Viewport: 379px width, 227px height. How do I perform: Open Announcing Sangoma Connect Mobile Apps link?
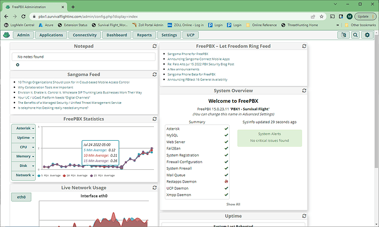198,59
